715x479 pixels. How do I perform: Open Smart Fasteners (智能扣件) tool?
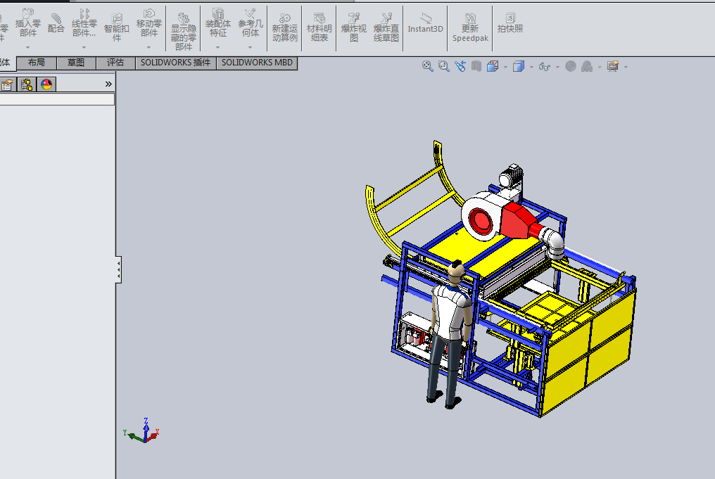117,27
